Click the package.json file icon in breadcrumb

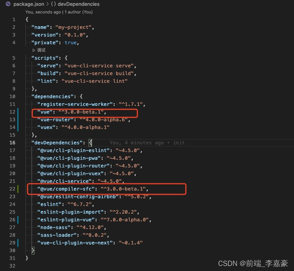(x=8, y=4)
